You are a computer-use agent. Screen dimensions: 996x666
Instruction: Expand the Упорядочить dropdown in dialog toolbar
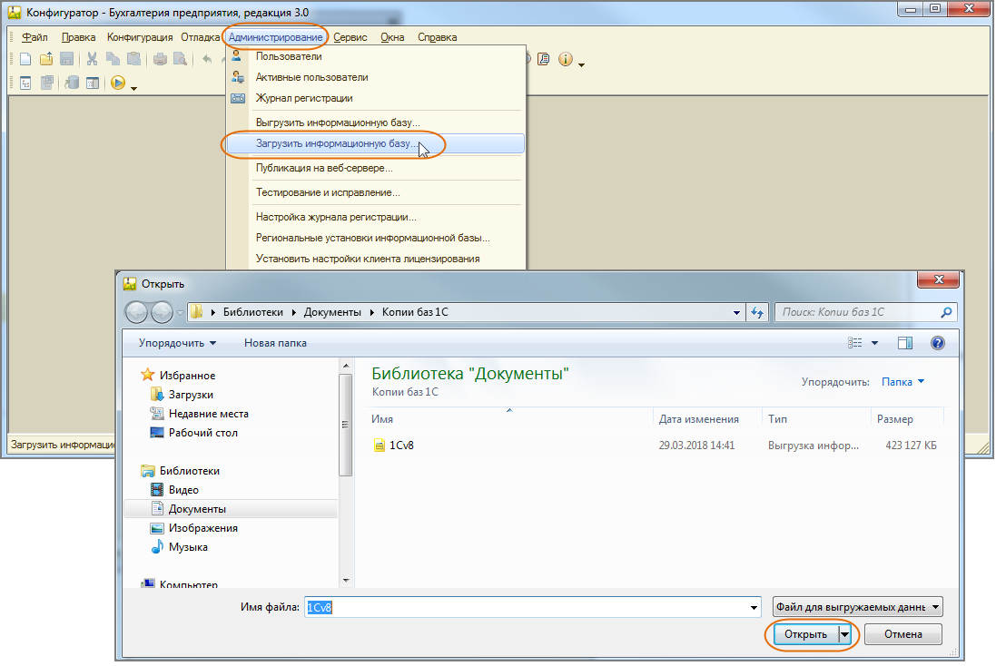click(177, 343)
